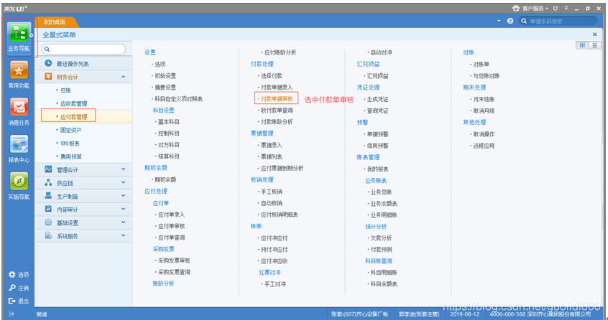608x320 pixels.
Task: Open 远程应用
Action: click(x=484, y=146)
